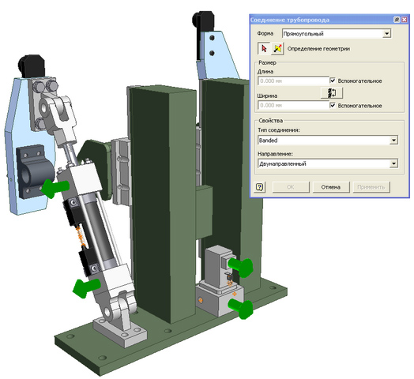Select upper green arrow on valve block
Screen dimensions: 414x379
(240, 268)
